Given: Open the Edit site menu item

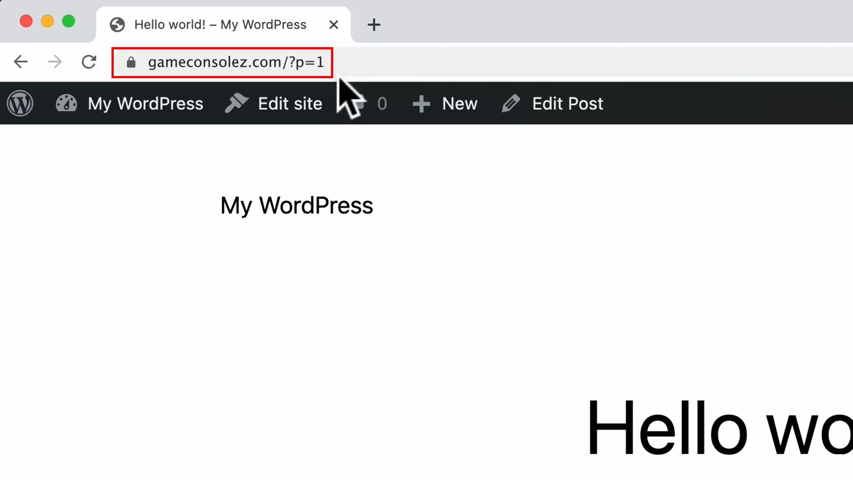Looking at the screenshot, I should pyautogui.click(x=290, y=103).
